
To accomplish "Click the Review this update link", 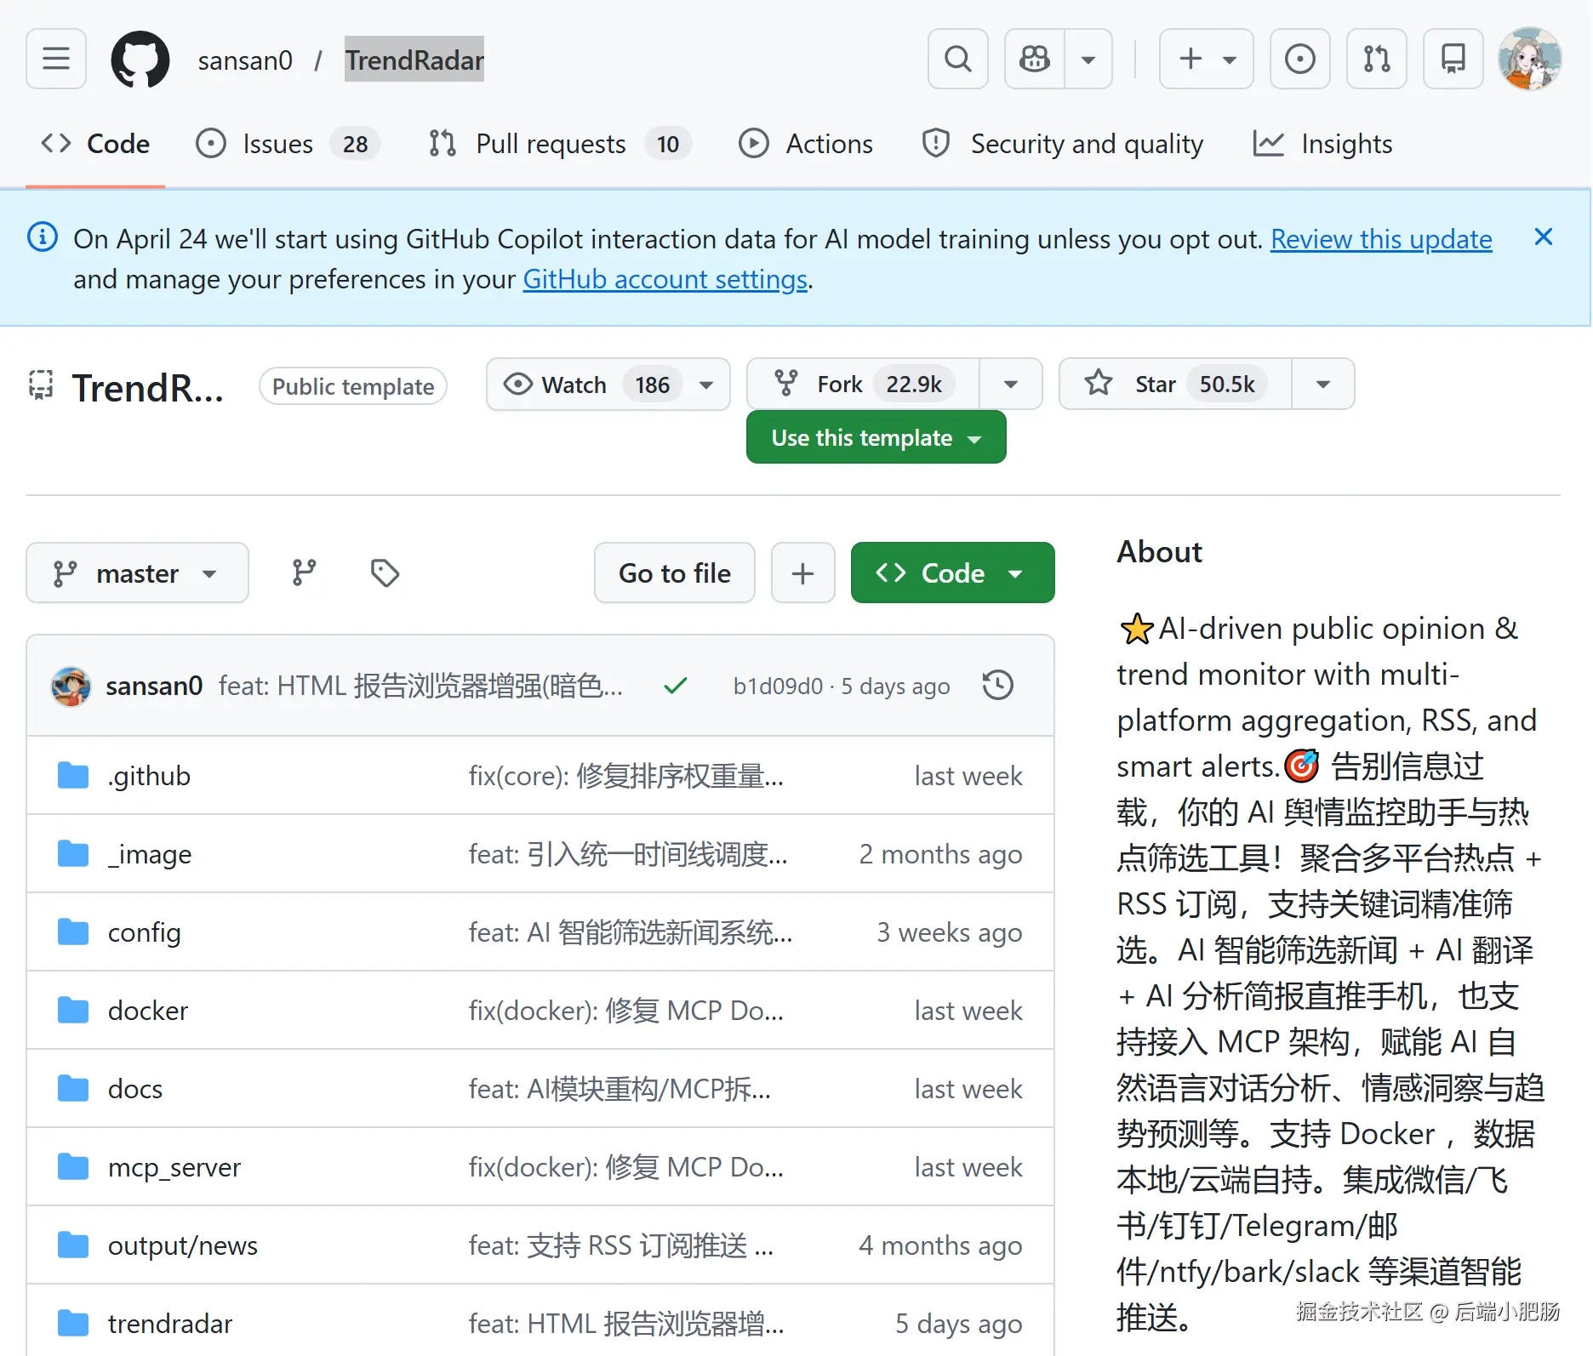I will point(1381,239).
